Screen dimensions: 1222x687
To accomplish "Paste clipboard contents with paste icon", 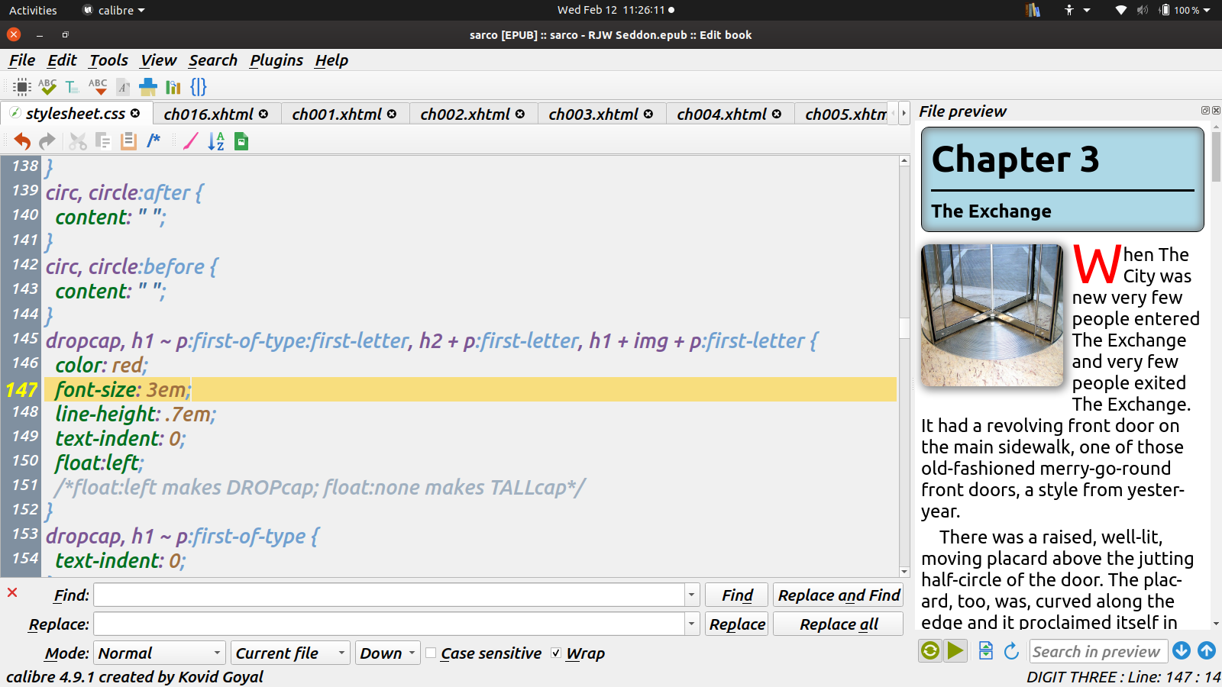I will 128,141.
